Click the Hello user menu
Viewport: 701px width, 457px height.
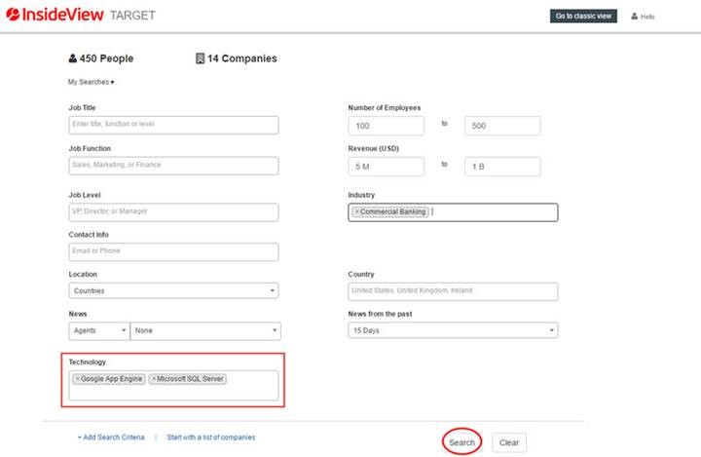click(643, 17)
